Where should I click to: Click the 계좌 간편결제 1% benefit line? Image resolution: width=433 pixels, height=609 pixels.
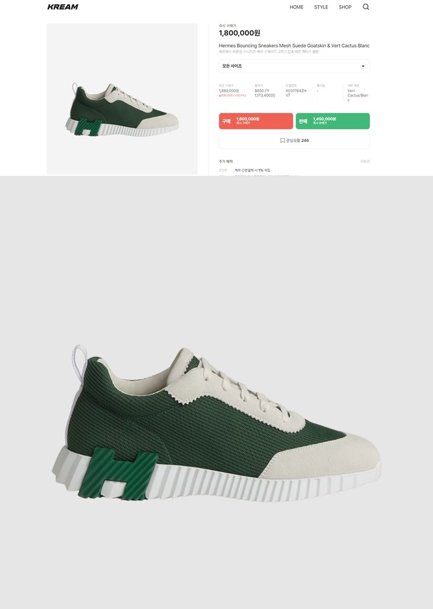point(252,170)
